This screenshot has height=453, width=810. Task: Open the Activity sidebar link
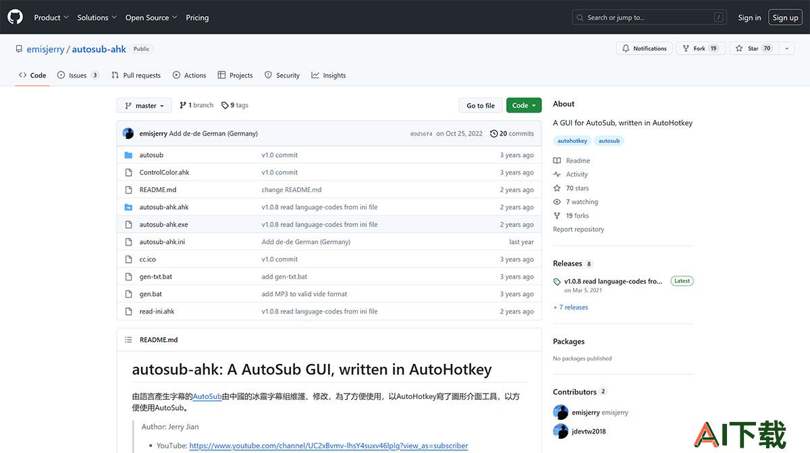point(570,175)
